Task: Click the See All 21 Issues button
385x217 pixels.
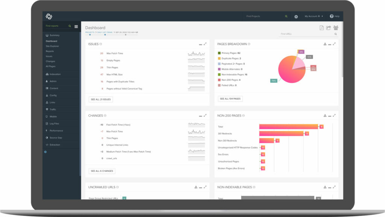Action: 101,99
